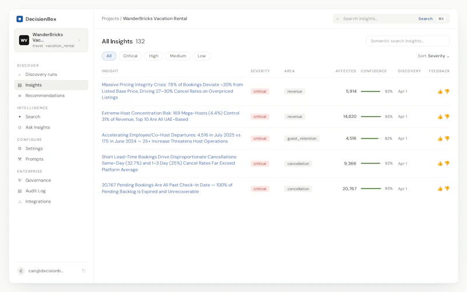Click the affected count 14,820
Screen dimensions: 467x292
coord(350,116)
